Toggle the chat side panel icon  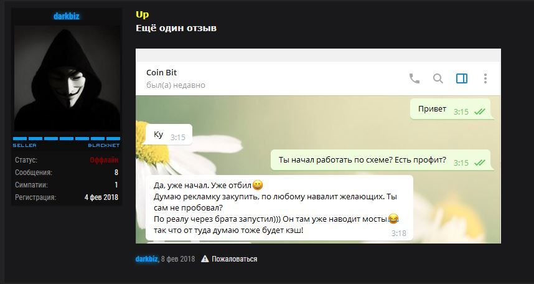pyautogui.click(x=462, y=78)
